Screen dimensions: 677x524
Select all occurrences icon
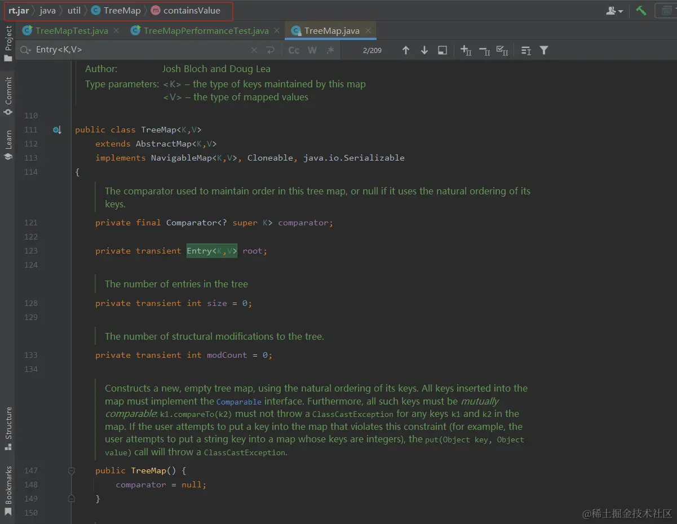[x=502, y=50]
